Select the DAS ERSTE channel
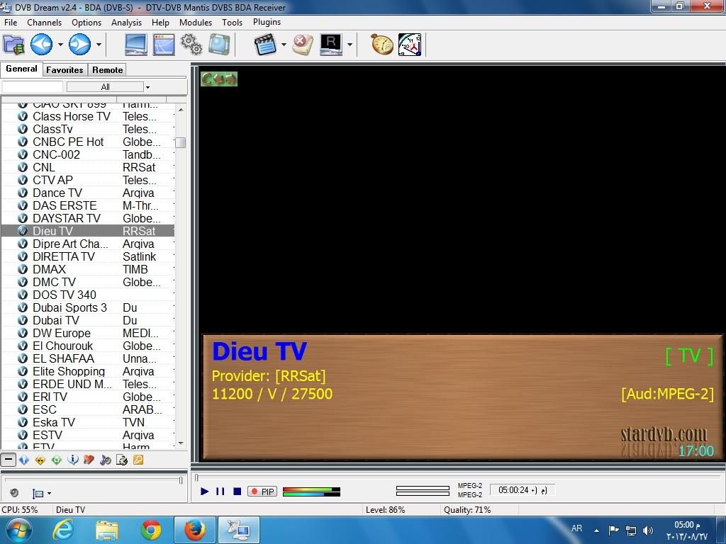The image size is (726, 544). click(88, 205)
